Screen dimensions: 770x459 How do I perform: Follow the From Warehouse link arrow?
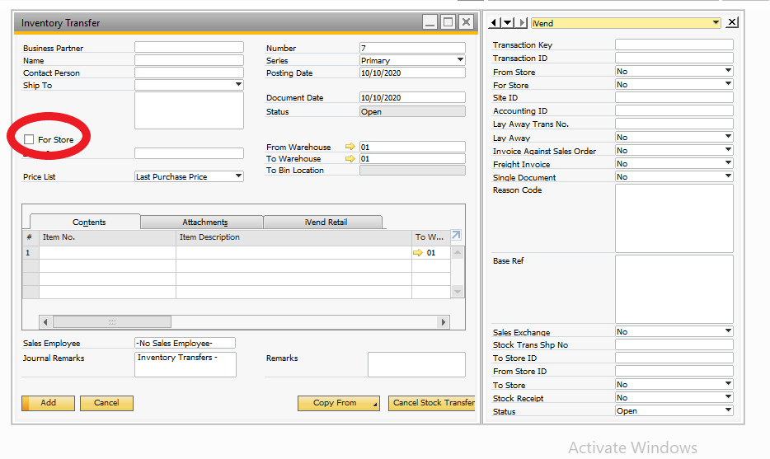coord(350,147)
